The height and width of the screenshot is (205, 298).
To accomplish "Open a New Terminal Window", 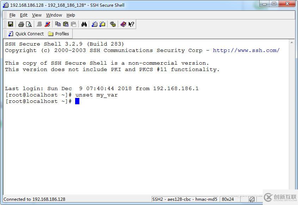I will [x=95, y=24].
